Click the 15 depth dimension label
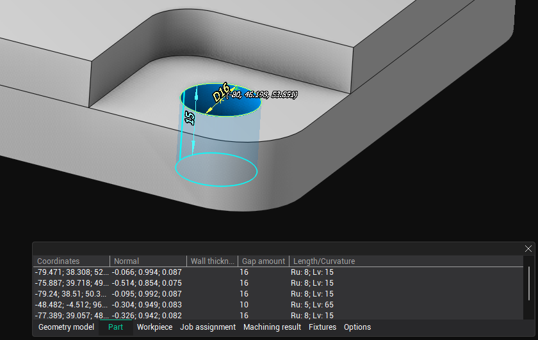The width and height of the screenshot is (538, 340). [189, 117]
